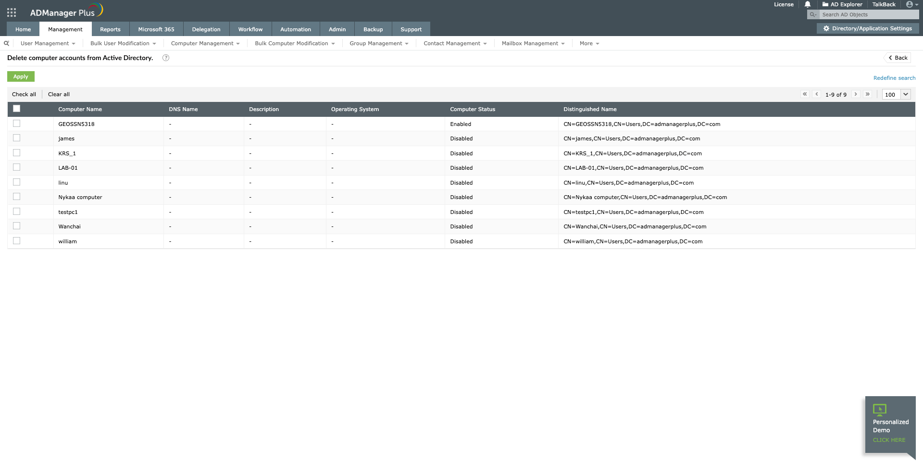Click the ADManager Plus logo
Screen dimensions: 923x463
point(66,11)
